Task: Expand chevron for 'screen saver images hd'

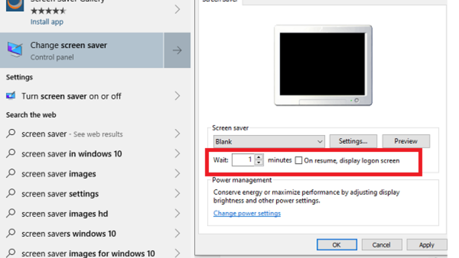Action: pyautogui.click(x=177, y=213)
